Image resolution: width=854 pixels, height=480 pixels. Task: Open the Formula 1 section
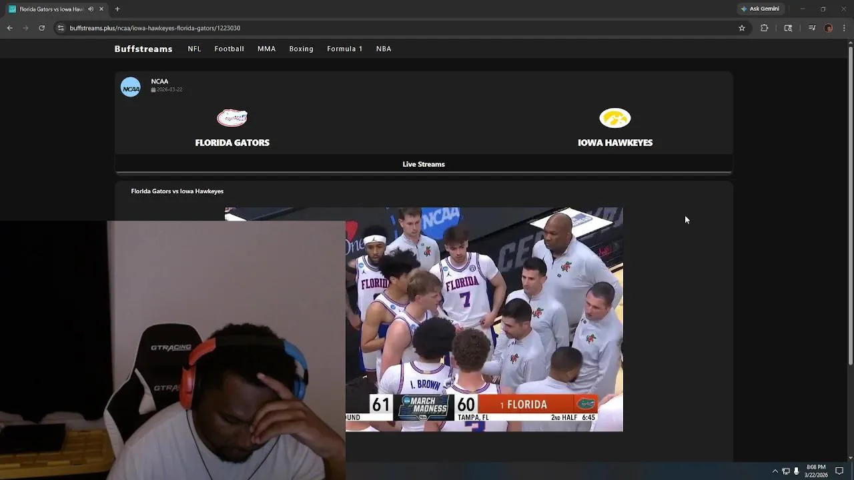coord(345,49)
